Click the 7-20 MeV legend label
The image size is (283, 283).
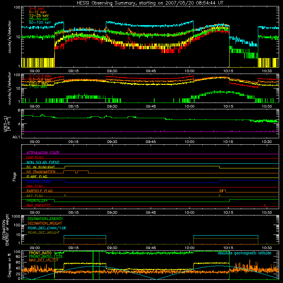click(x=38, y=87)
